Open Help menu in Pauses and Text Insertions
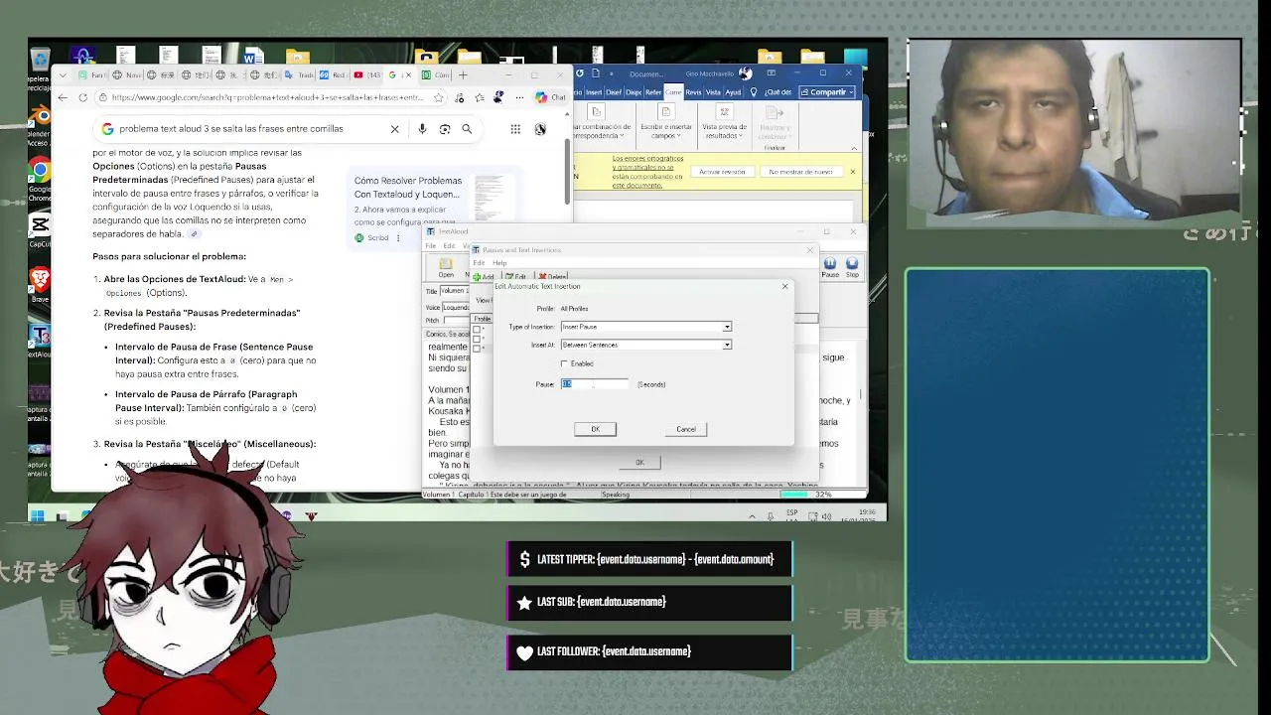The width and height of the screenshot is (1271, 715). tap(499, 263)
